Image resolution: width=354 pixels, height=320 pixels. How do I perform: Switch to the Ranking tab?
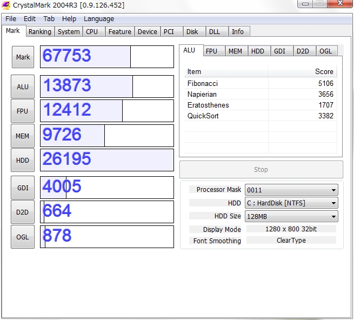(x=40, y=31)
